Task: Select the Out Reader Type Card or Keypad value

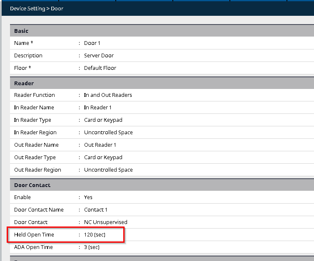Action: tap(103, 158)
